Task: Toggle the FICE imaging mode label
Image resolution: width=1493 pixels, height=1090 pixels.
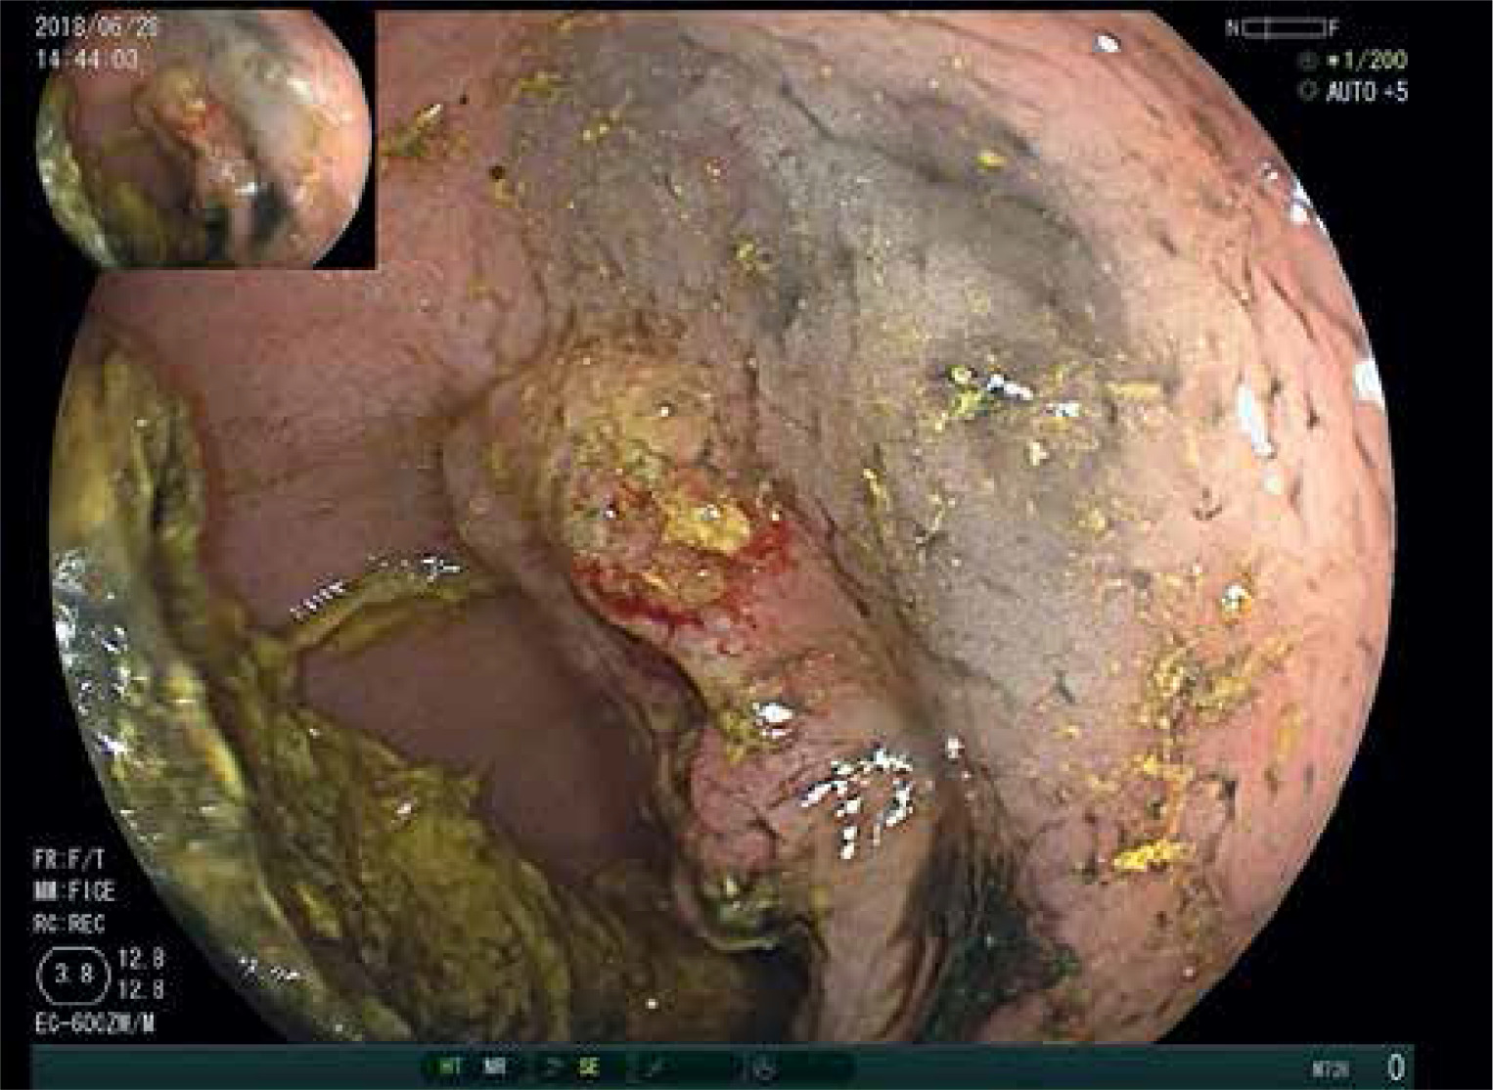Action: pyautogui.click(x=74, y=891)
